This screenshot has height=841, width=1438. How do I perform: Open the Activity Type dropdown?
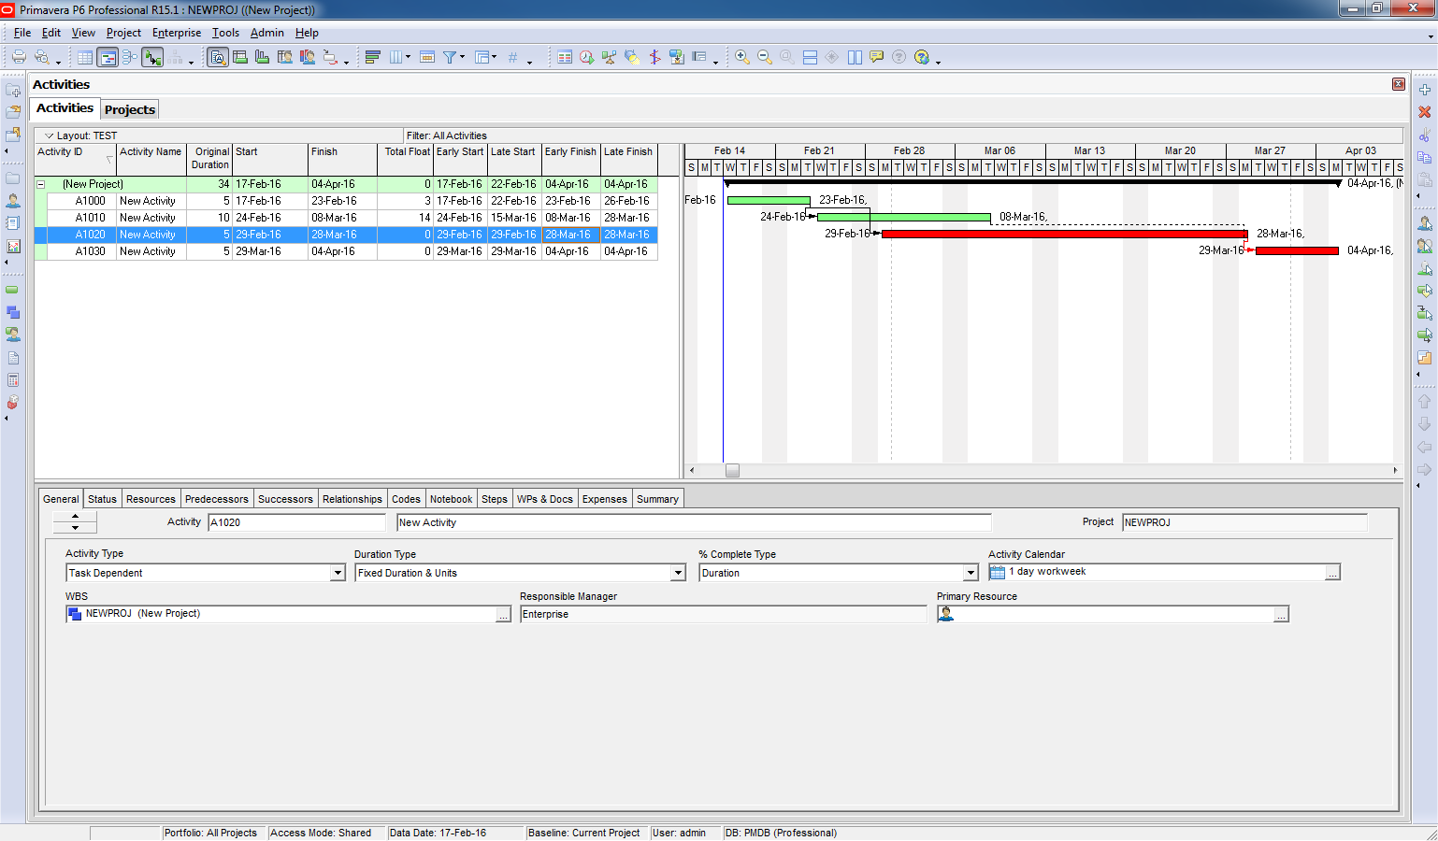tap(338, 573)
